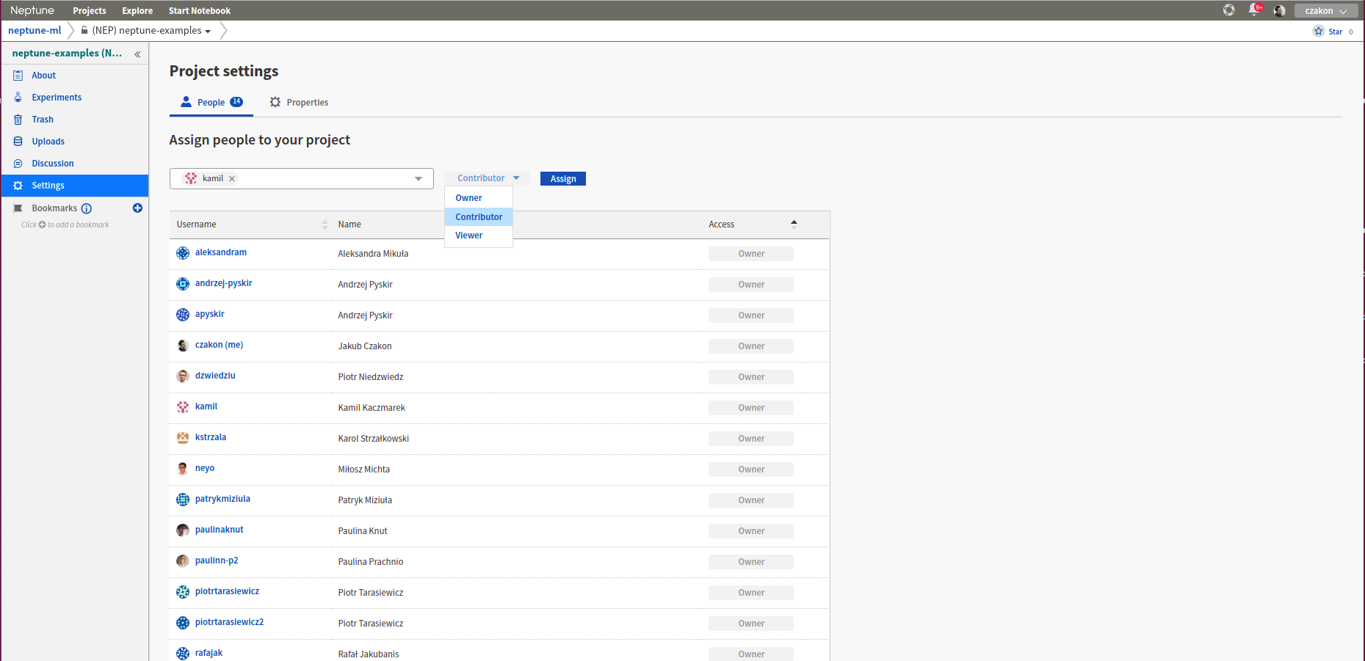Open the kamil user profile link
The height and width of the screenshot is (661, 1365).
click(x=206, y=406)
